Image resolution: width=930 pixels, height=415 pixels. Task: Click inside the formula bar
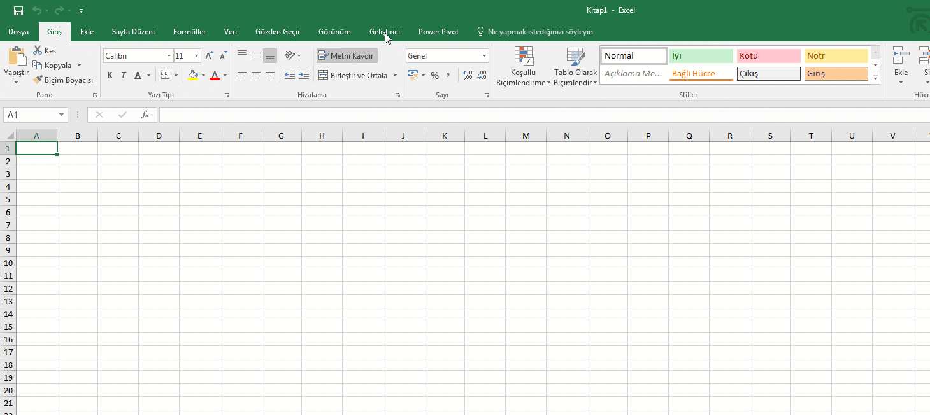click(x=545, y=115)
